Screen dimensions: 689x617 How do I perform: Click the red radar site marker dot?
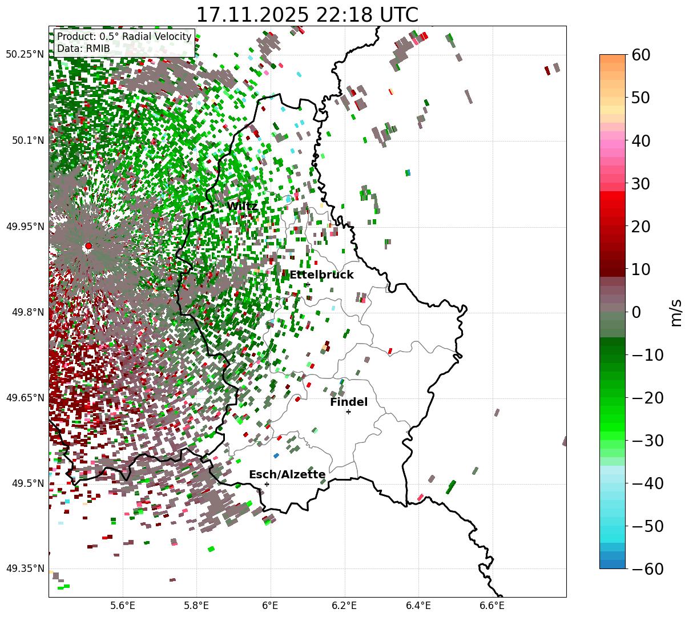[88, 246]
